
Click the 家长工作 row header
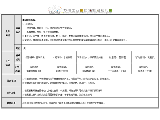pyautogui.click(x=12, y=92)
